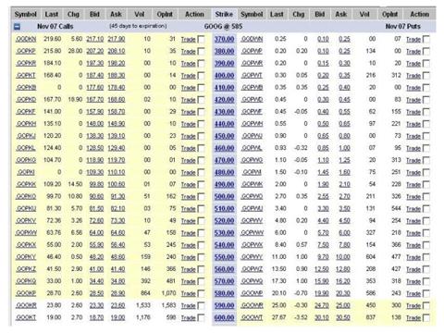444x333 pixels.
Task: Click the call bid price 217.10
Action: point(95,39)
